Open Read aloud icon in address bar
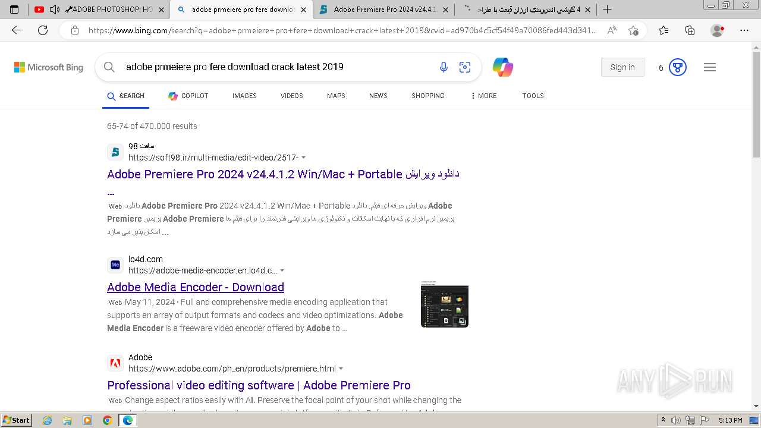This screenshot has height=428, width=761. click(x=612, y=30)
